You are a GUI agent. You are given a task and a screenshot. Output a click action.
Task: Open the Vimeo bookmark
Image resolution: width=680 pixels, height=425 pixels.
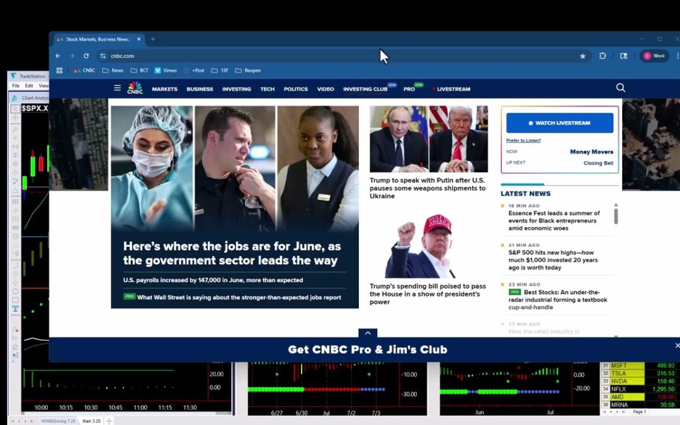[x=166, y=71]
